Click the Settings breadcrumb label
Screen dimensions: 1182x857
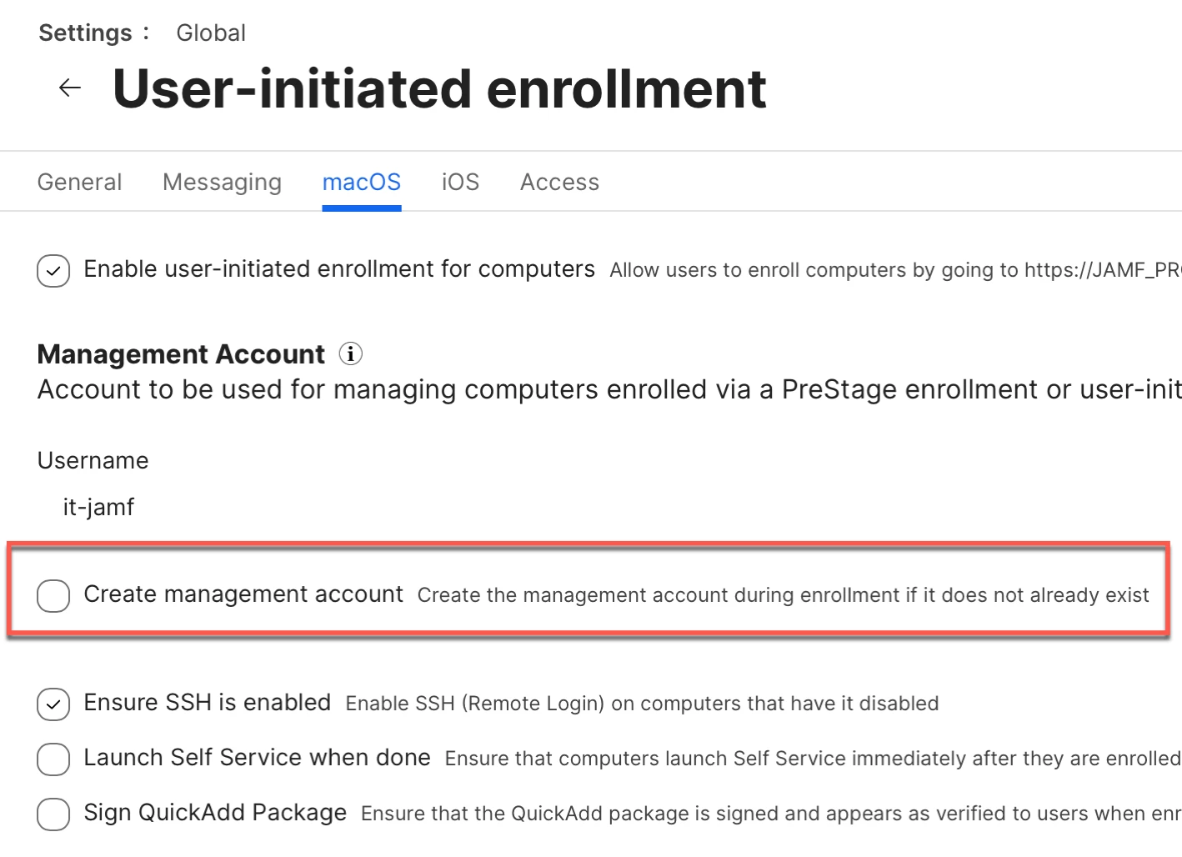click(85, 33)
